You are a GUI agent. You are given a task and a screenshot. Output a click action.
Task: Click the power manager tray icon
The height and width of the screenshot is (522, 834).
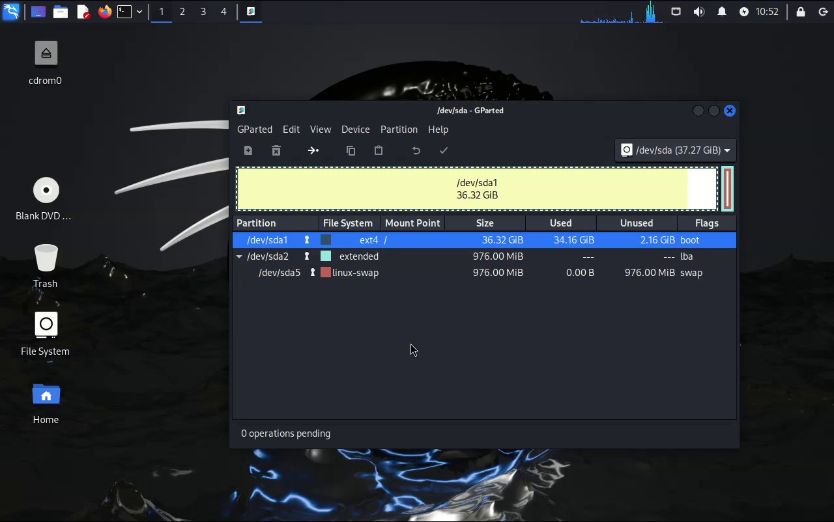[x=744, y=12]
